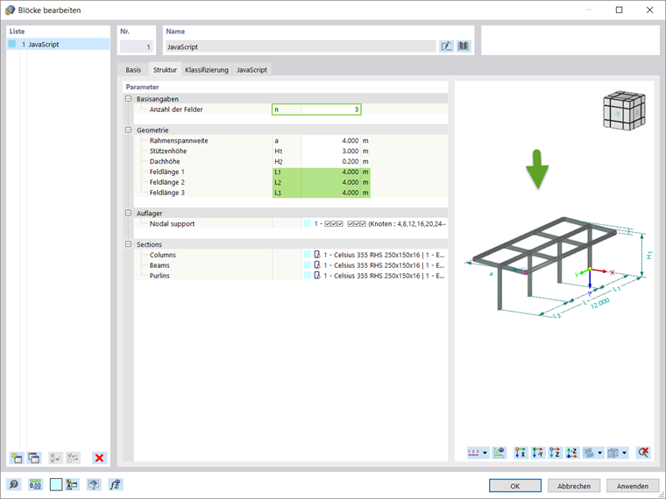Select the Nodal support row label

click(172, 223)
